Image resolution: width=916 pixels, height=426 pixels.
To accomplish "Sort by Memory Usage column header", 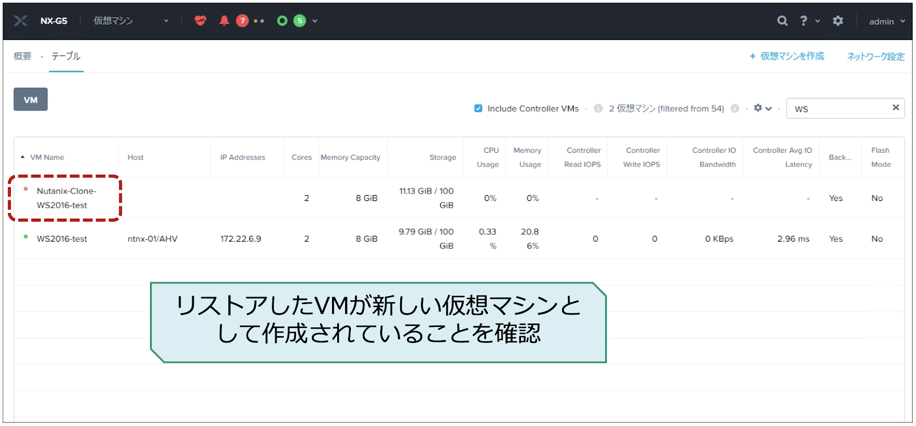I will (x=527, y=157).
